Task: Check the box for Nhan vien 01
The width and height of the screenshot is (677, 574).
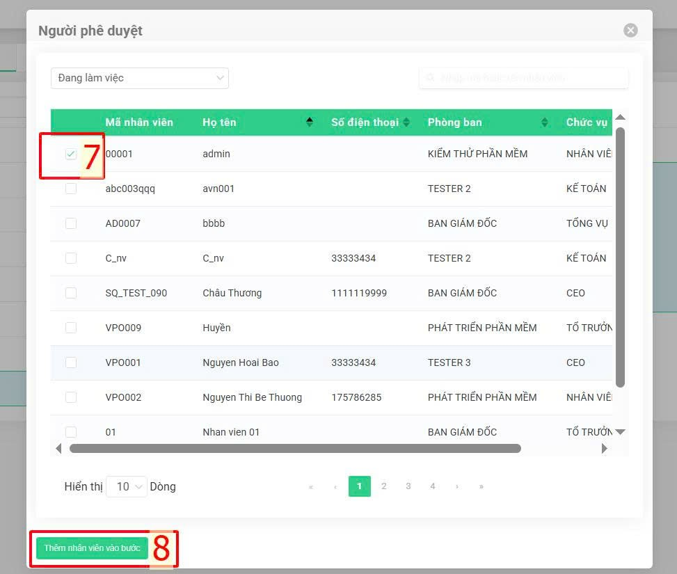Action: [x=71, y=432]
